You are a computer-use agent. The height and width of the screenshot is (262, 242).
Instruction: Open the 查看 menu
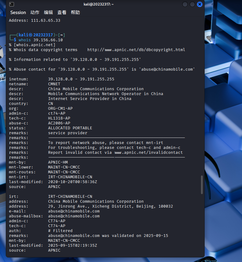coord(62,13)
